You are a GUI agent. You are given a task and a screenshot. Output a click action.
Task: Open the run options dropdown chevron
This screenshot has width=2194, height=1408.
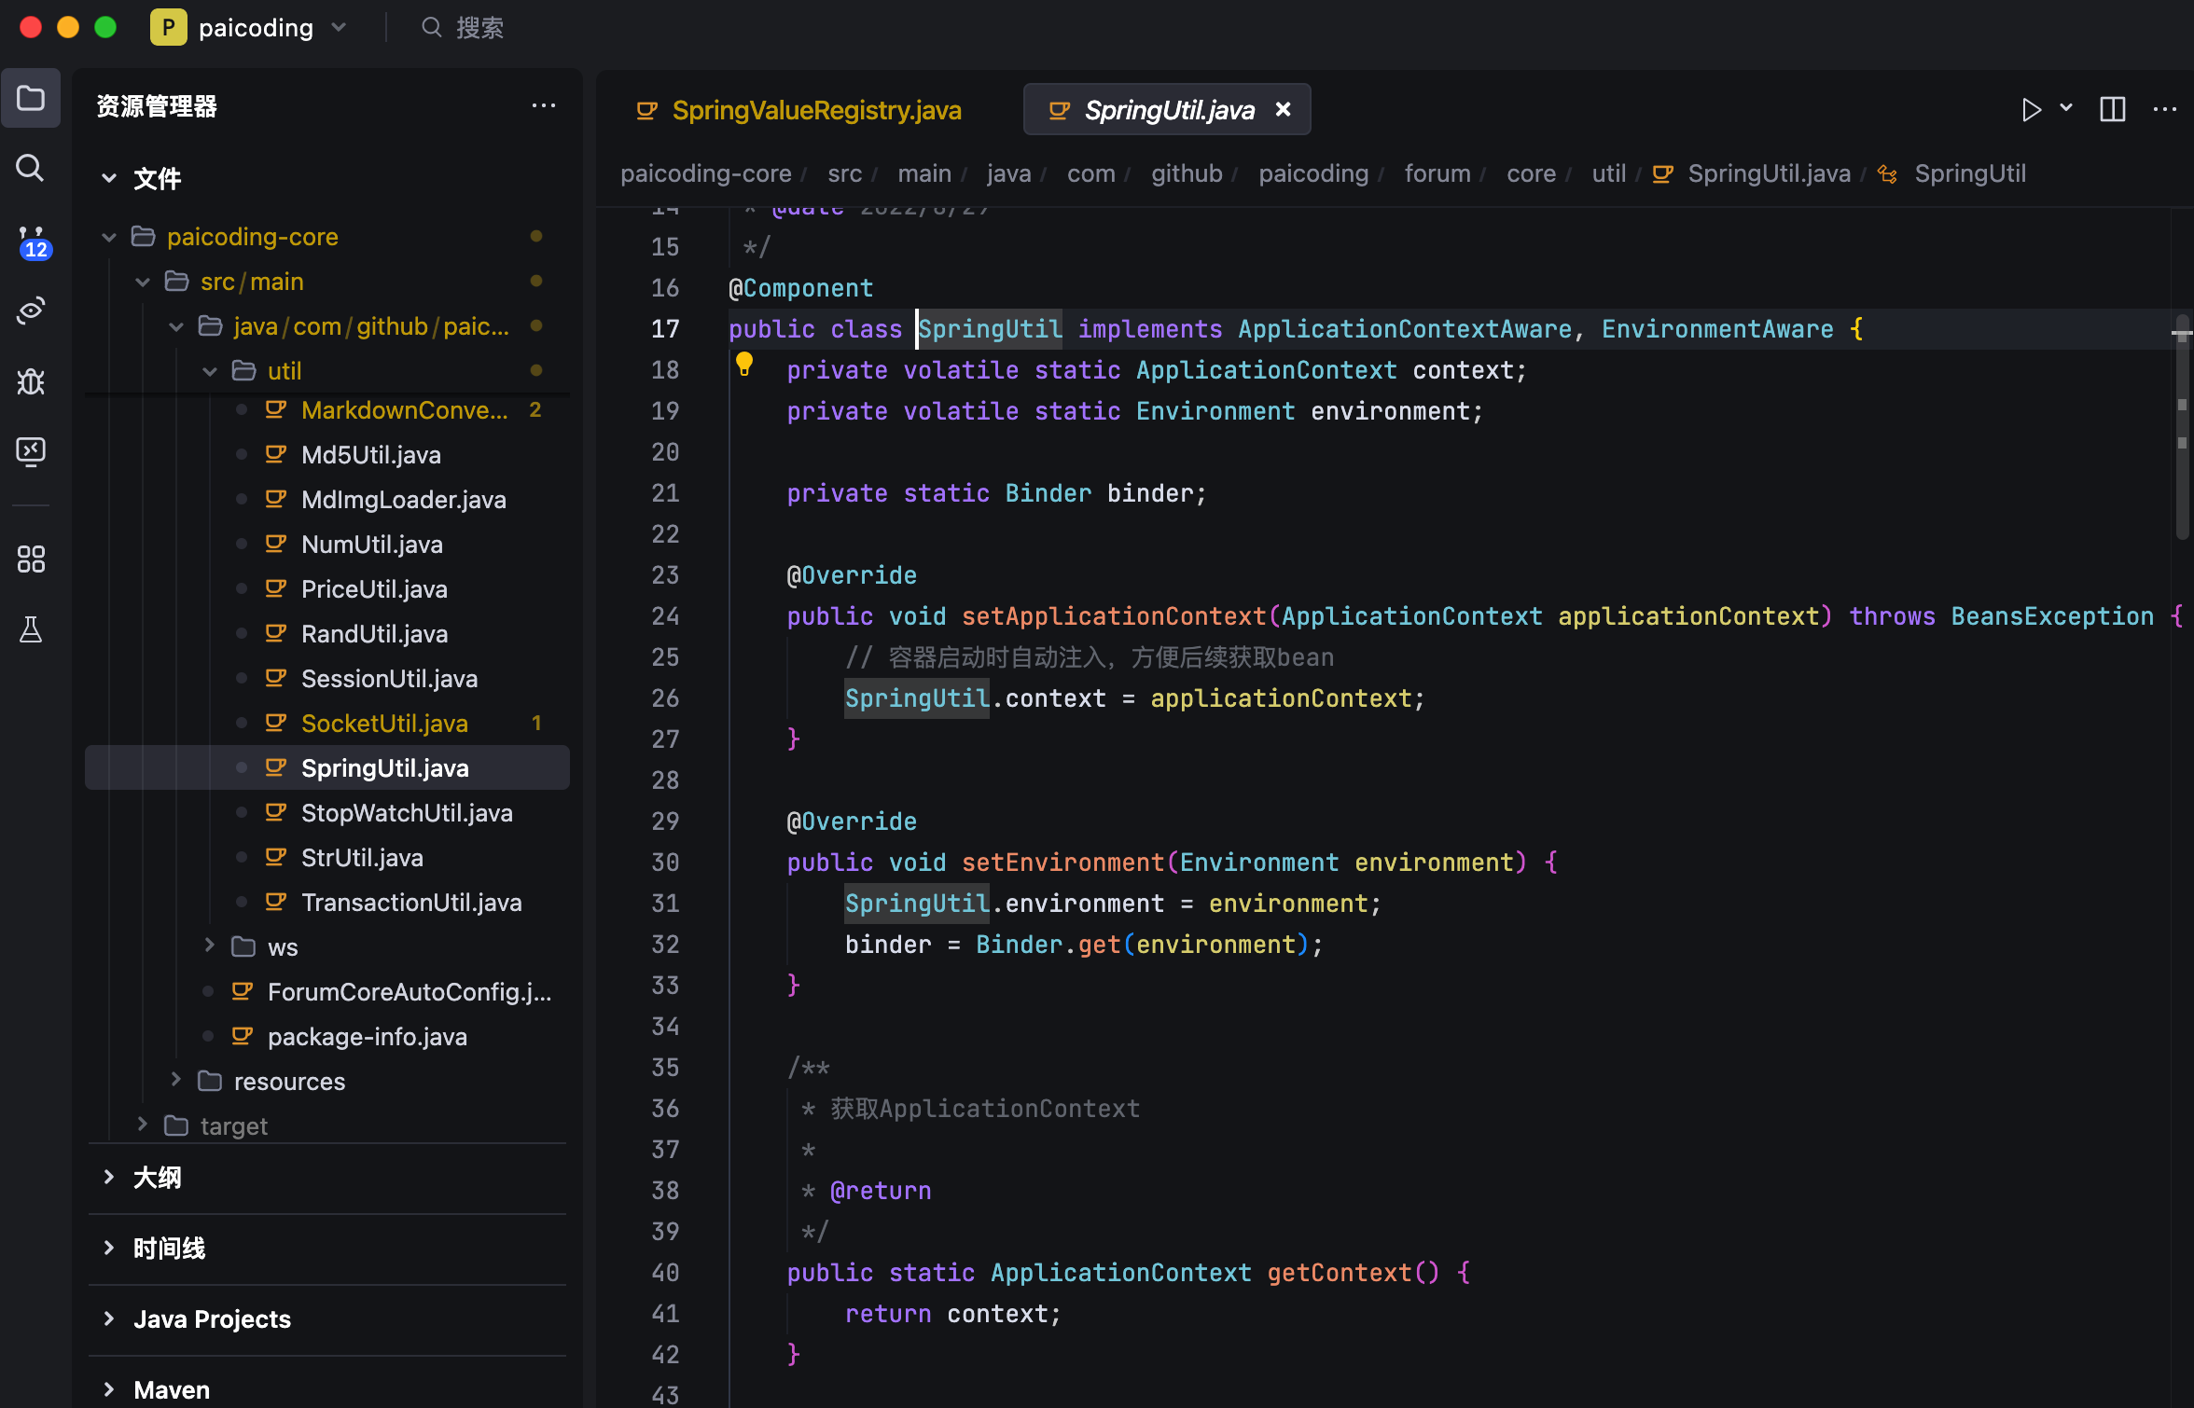(2066, 109)
